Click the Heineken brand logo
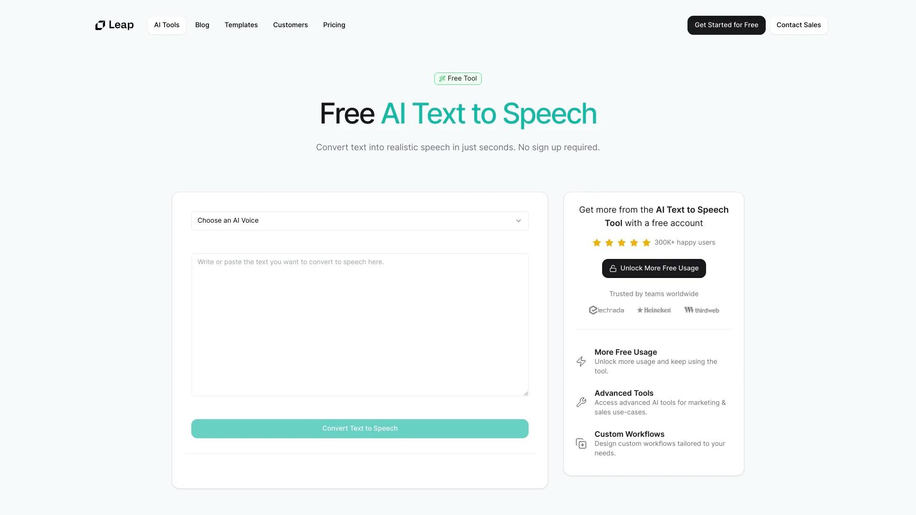Image resolution: width=916 pixels, height=515 pixels. coord(653,310)
